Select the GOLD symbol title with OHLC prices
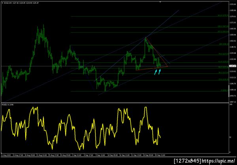The height and width of the screenshot is (165, 237). click(21, 3)
